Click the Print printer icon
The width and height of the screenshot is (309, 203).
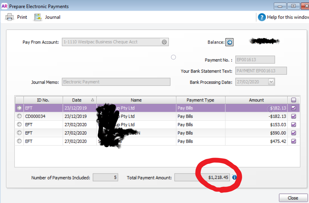coord(10,17)
